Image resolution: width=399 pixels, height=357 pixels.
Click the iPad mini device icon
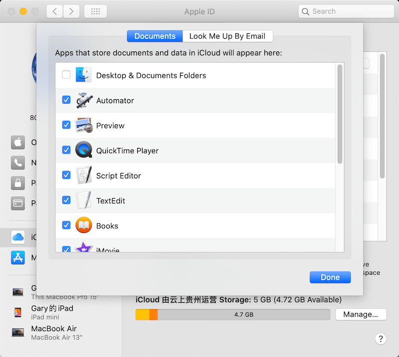[18, 312]
